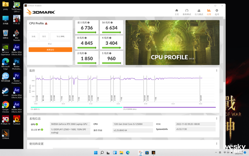This screenshot has height=156, width=249.
Task: Click info icon beside 2 线程 score
Action: 86,53
